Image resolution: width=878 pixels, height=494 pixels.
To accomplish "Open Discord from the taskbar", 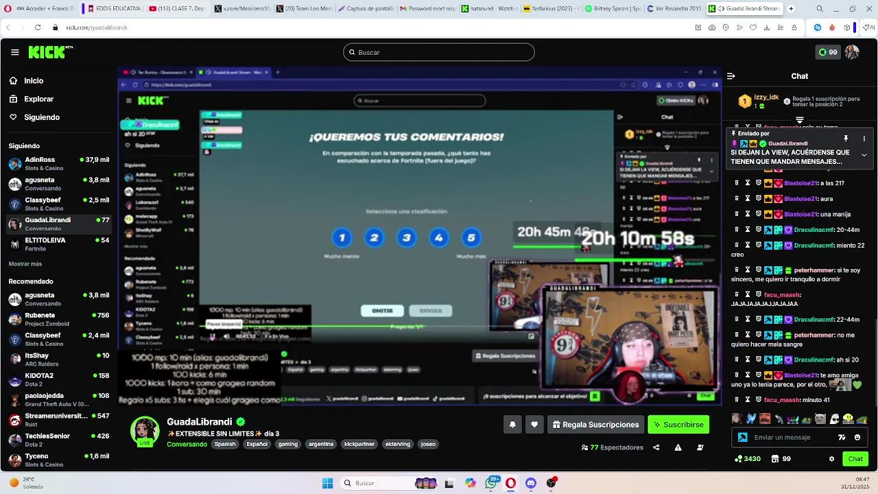I will (530, 483).
